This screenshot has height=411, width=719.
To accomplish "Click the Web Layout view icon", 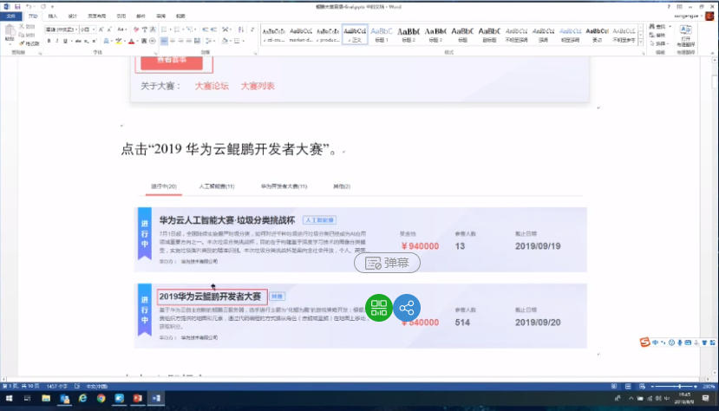I will (642, 386).
